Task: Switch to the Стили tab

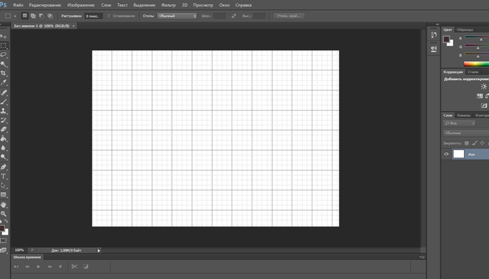Action: [472, 72]
